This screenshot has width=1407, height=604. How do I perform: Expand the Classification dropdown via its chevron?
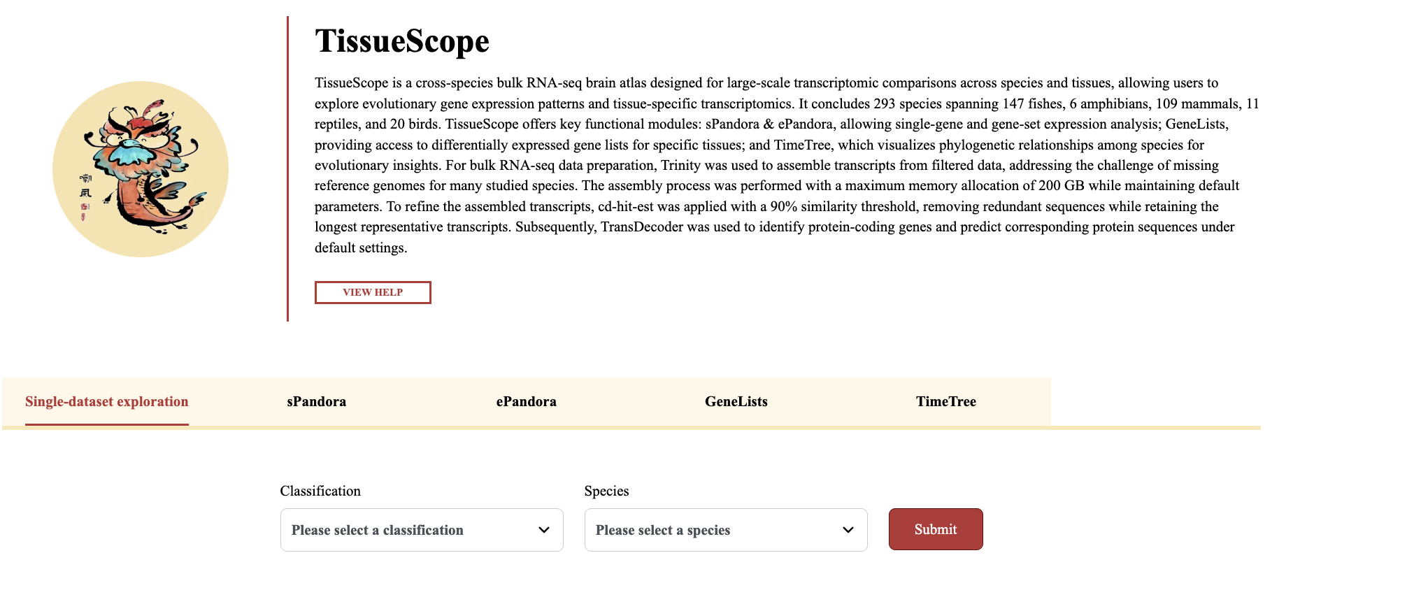[x=544, y=530]
